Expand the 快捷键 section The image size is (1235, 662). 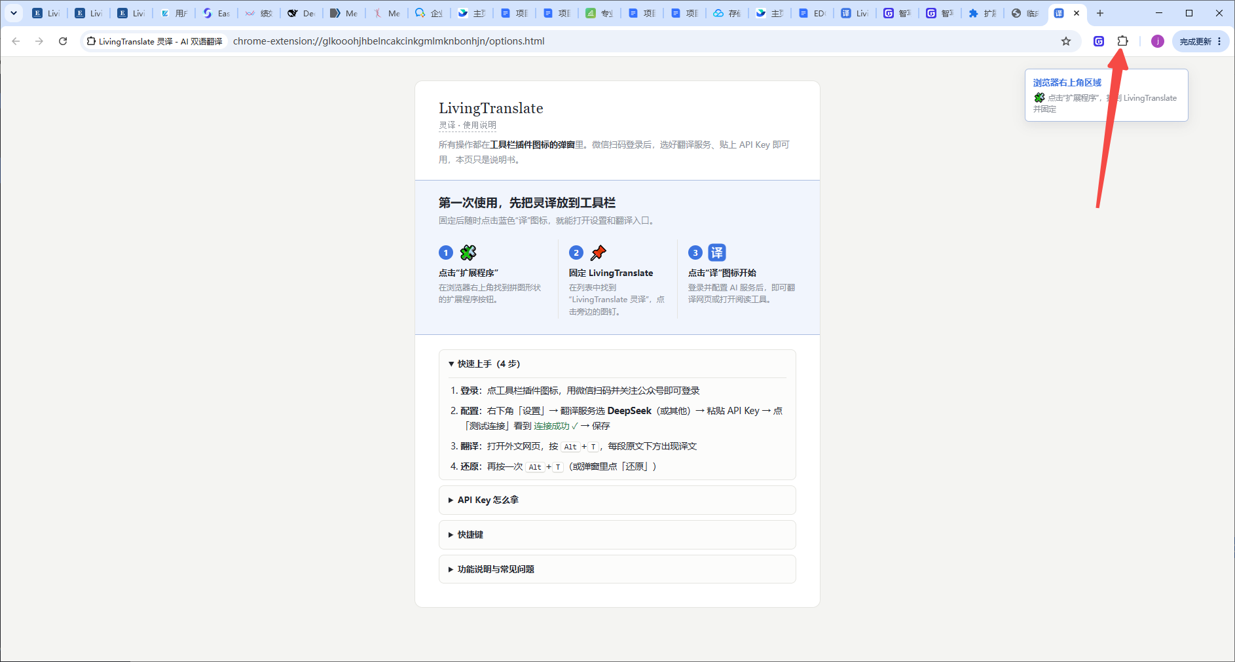(x=617, y=534)
